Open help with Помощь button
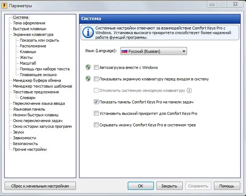The image size is (246, 196). pos(227,186)
